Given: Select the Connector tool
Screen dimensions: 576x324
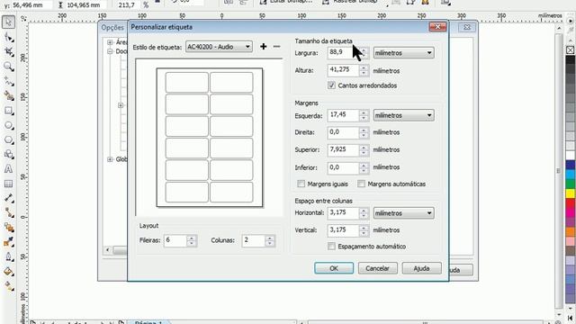Looking at the screenshot, I should click(x=8, y=213).
